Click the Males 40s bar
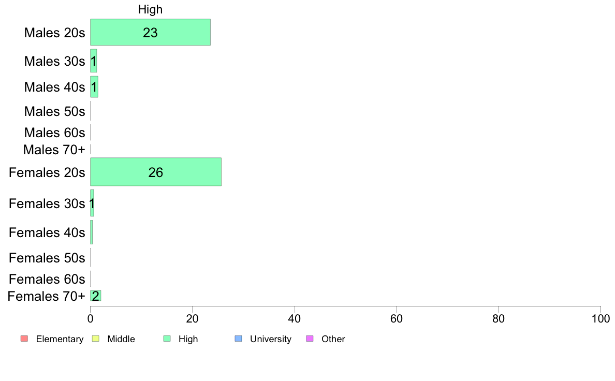The height and width of the screenshot is (381, 615). pos(94,87)
